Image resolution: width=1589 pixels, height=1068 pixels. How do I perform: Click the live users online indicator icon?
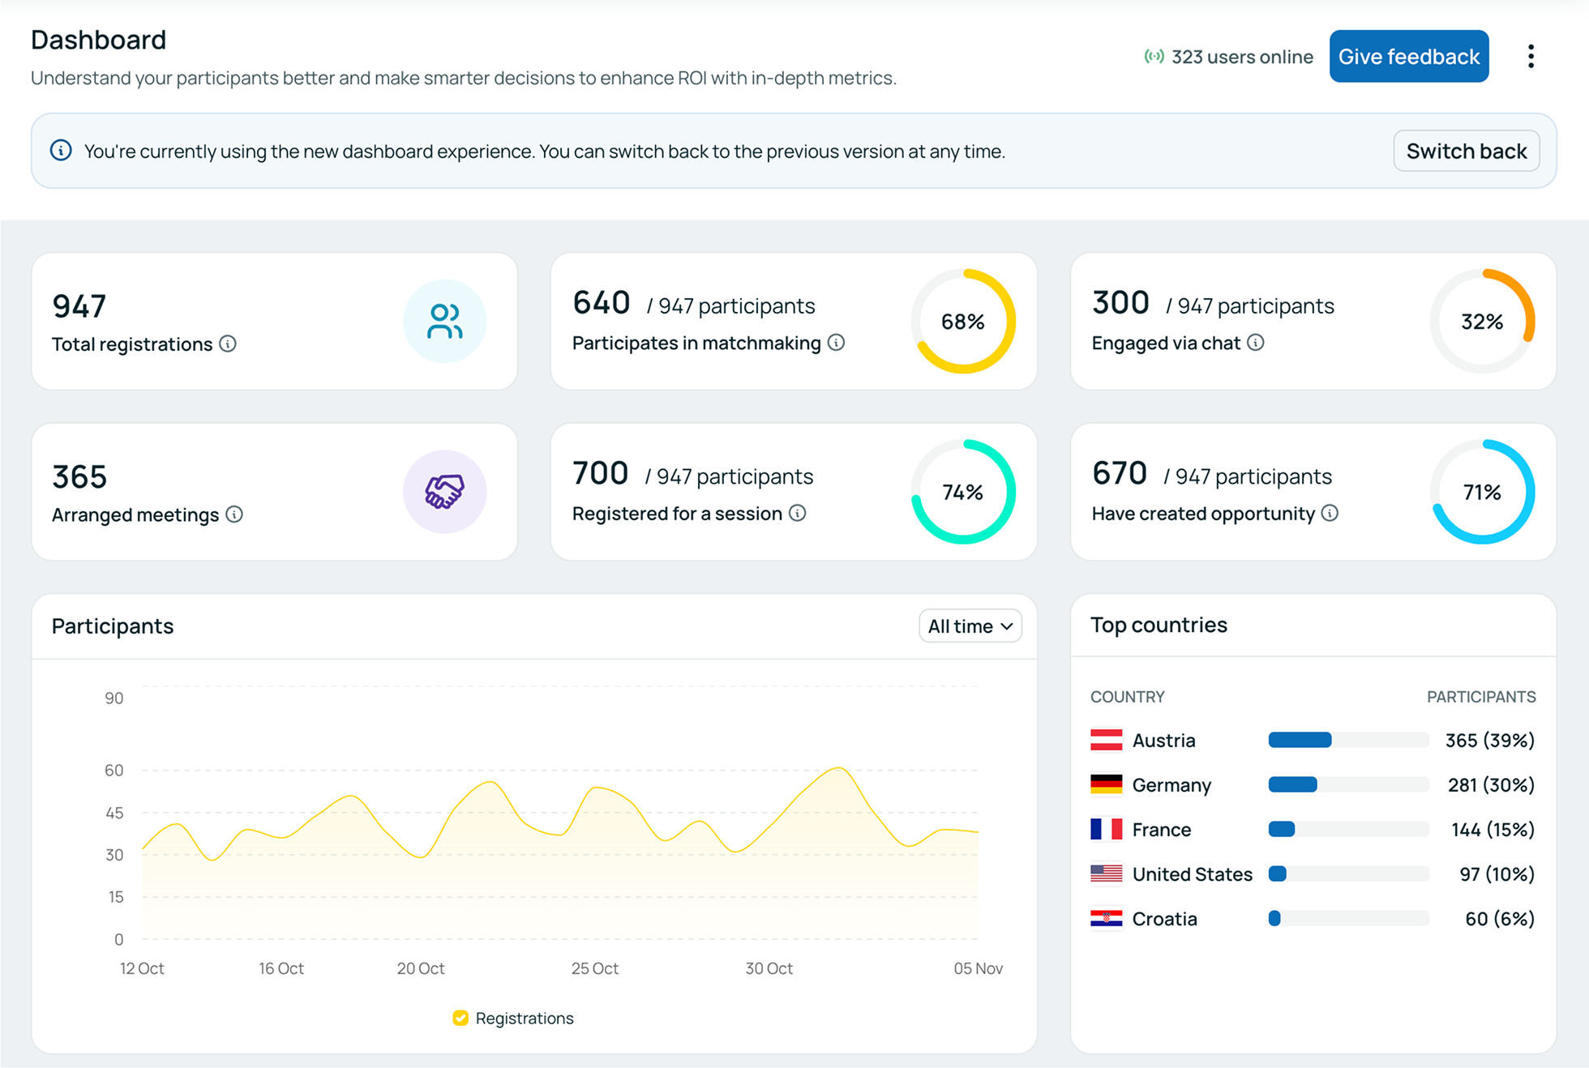(1154, 57)
